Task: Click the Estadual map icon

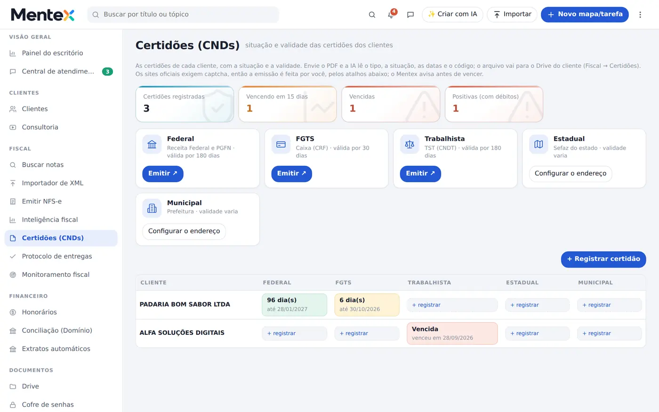Action: point(538,144)
